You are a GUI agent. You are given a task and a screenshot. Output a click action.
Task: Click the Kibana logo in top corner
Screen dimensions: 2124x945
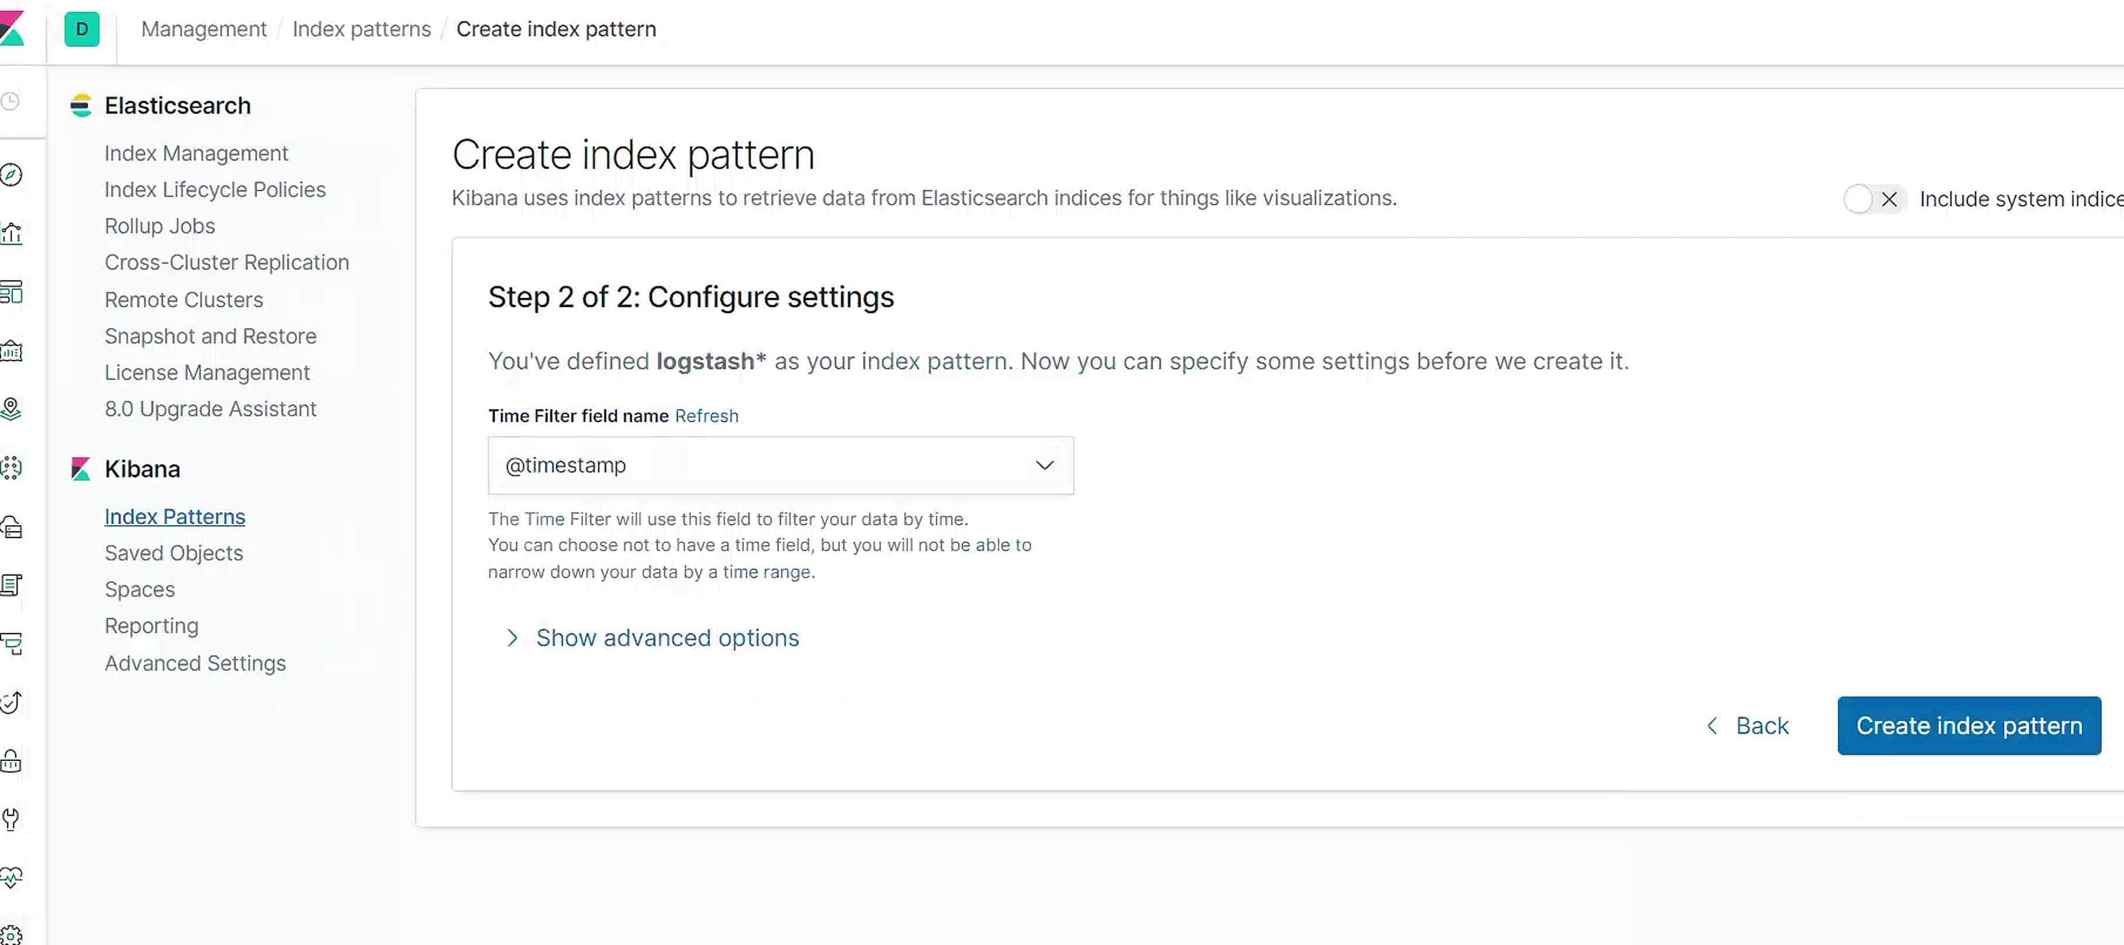pyautogui.click(x=12, y=29)
